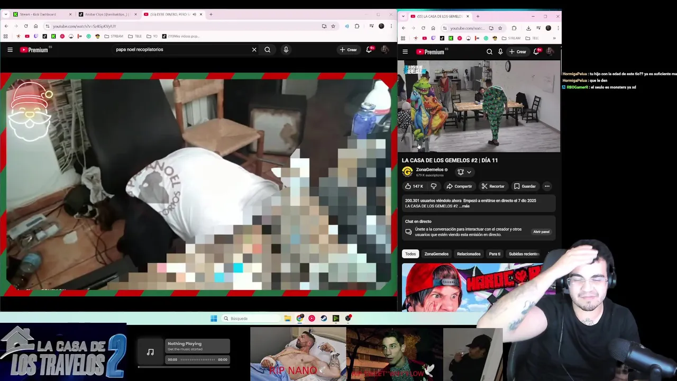Select the 'Subidas recientes' filter chip
The width and height of the screenshot is (677, 381).
tap(524, 254)
